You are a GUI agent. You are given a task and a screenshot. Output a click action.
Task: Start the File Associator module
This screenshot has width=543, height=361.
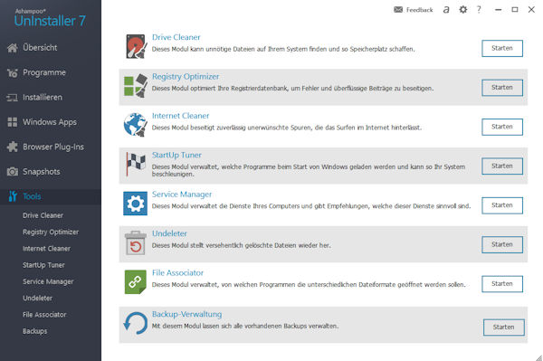point(502,284)
